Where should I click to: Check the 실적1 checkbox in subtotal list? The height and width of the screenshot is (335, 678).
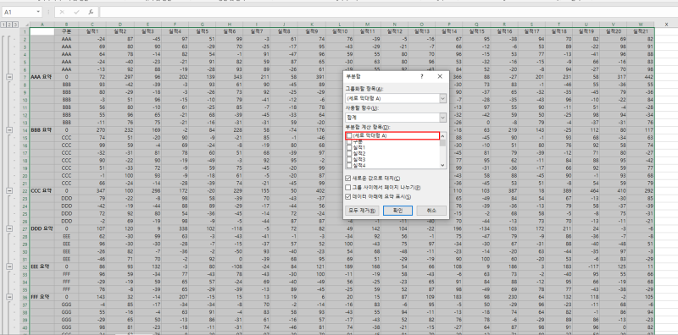pos(349,148)
